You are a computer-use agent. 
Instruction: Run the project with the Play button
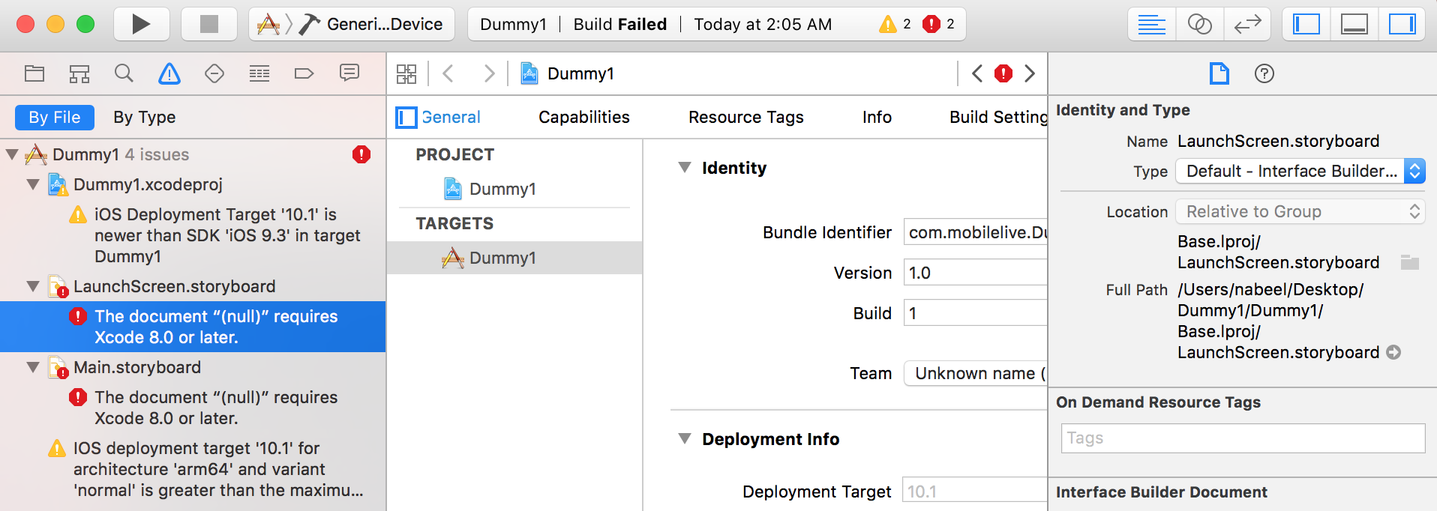click(x=141, y=24)
